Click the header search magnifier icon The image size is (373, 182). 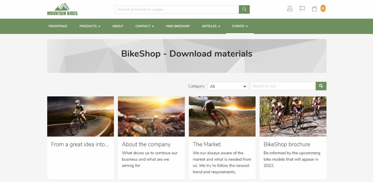(x=244, y=9)
